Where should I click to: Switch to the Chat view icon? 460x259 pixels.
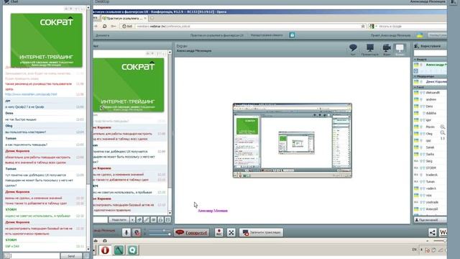tap(353, 50)
